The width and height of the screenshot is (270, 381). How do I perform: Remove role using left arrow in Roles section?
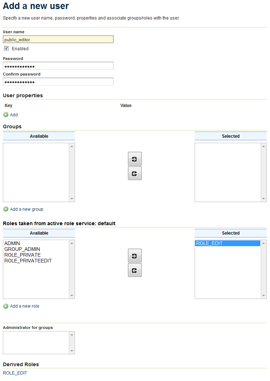[134, 270]
